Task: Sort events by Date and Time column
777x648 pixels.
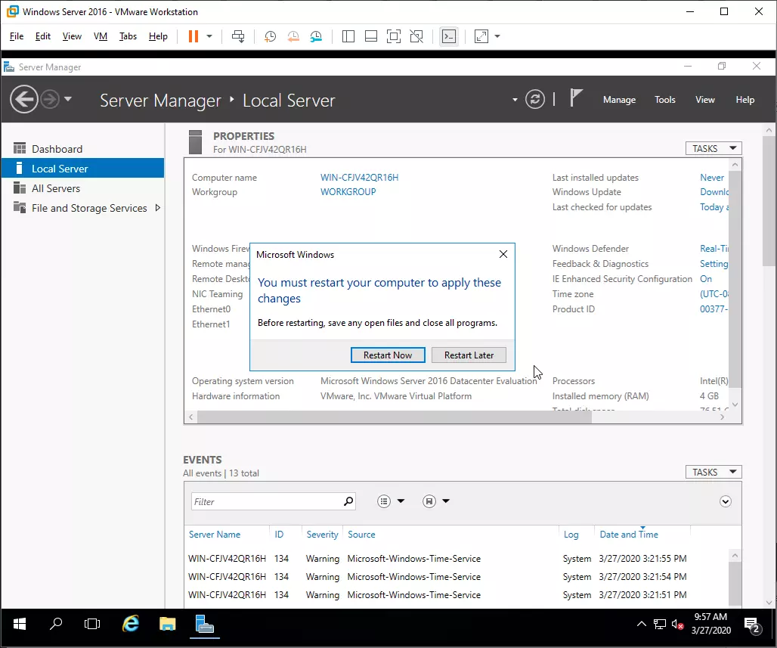Action: click(629, 535)
